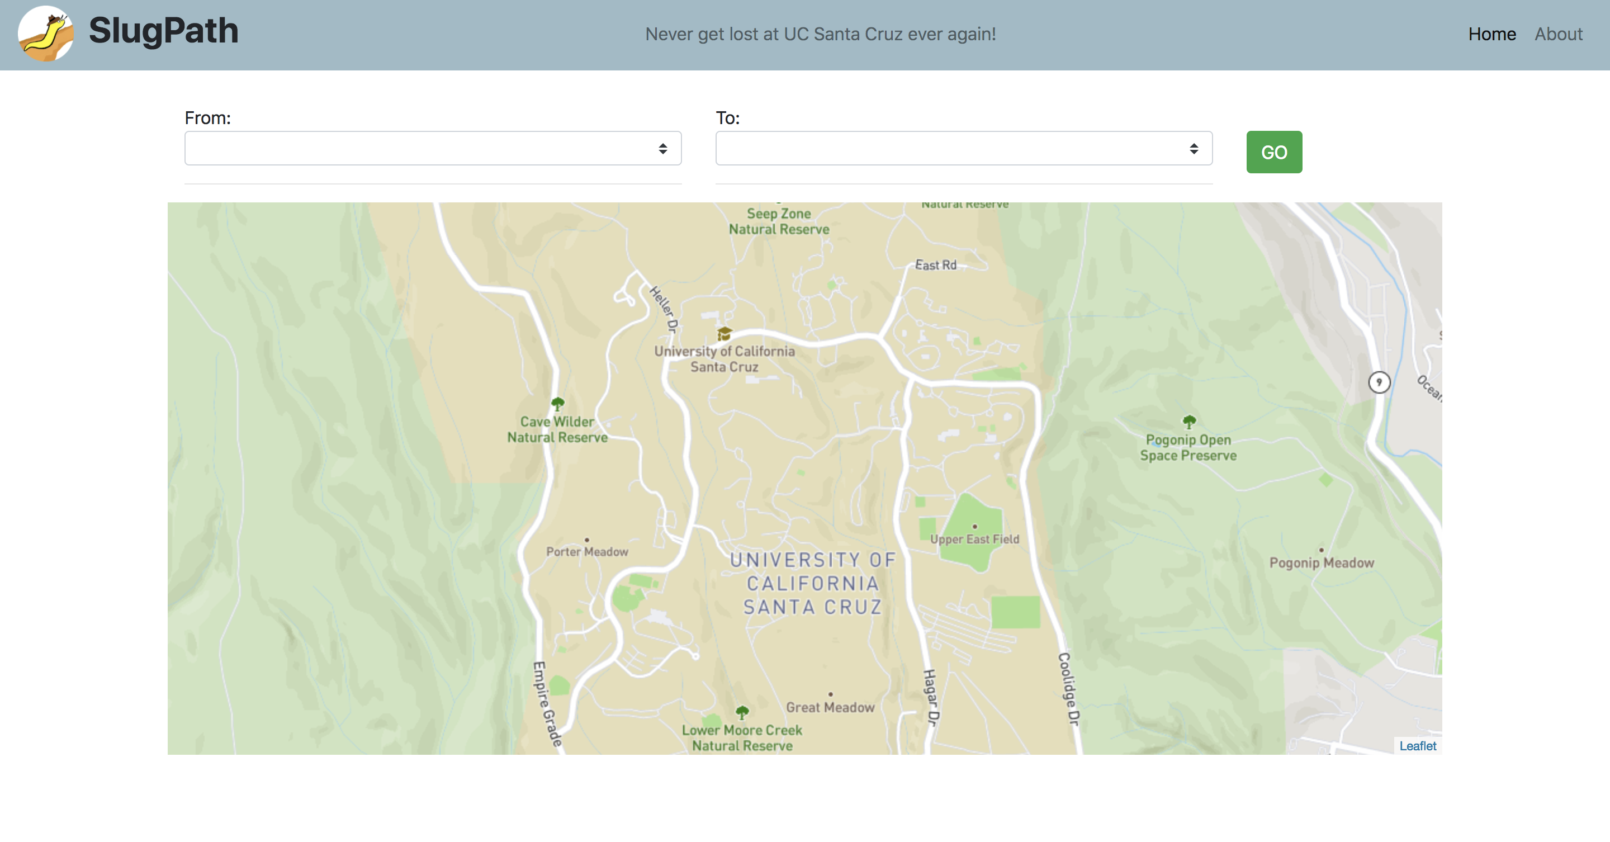Click the Upper East Field map dot
Screen dimensions: 1610x842
(974, 526)
